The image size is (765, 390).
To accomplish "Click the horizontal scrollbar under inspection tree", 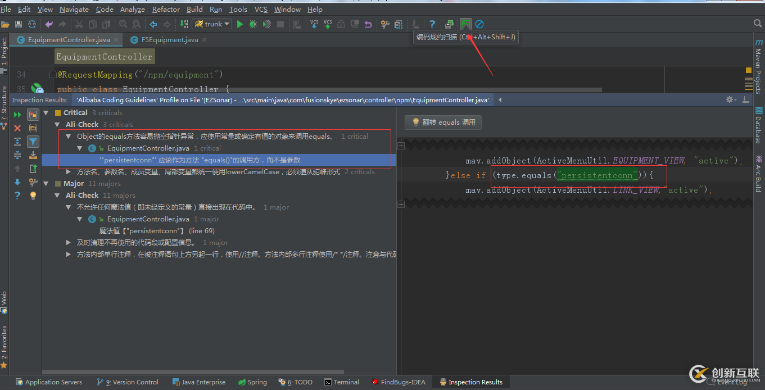I will click(193, 371).
